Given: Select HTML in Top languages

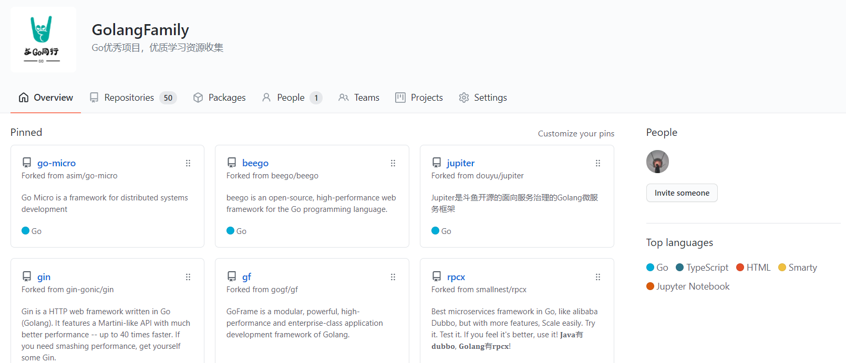Looking at the screenshot, I should pos(754,268).
